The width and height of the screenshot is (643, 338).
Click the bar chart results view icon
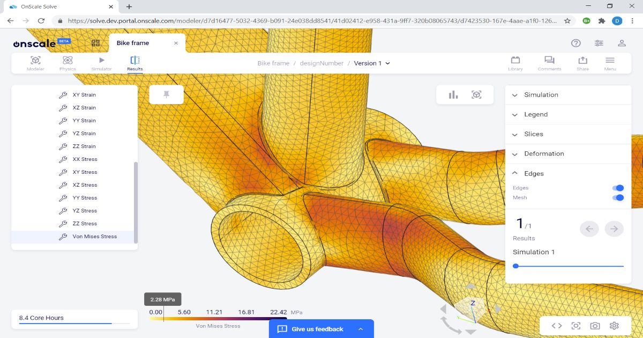(x=453, y=94)
